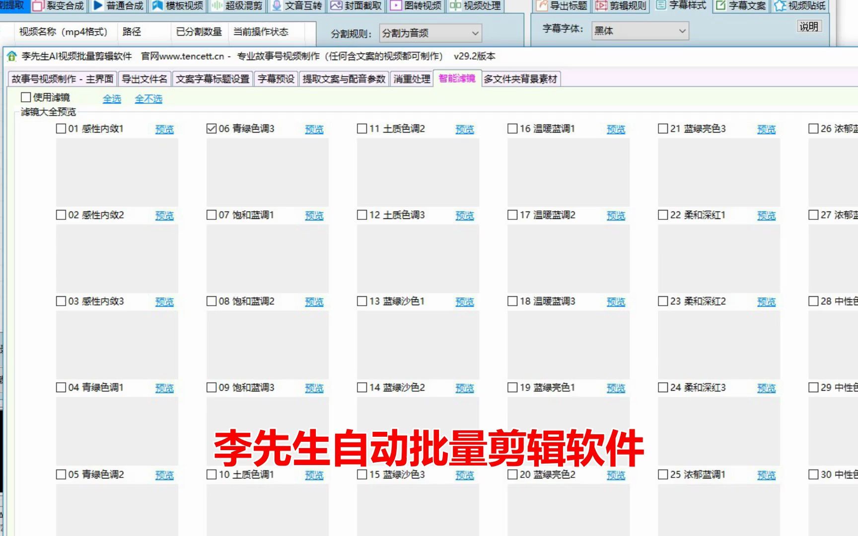The height and width of the screenshot is (536, 858).
Task: Check filter 07 饱和蓝调1
Action: 212,215
